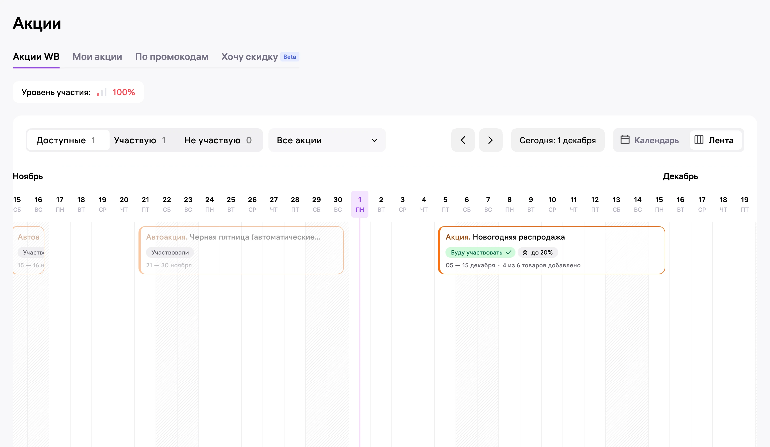Click the calendar icon in view switcher
The width and height of the screenshot is (770, 447).
[x=625, y=140]
